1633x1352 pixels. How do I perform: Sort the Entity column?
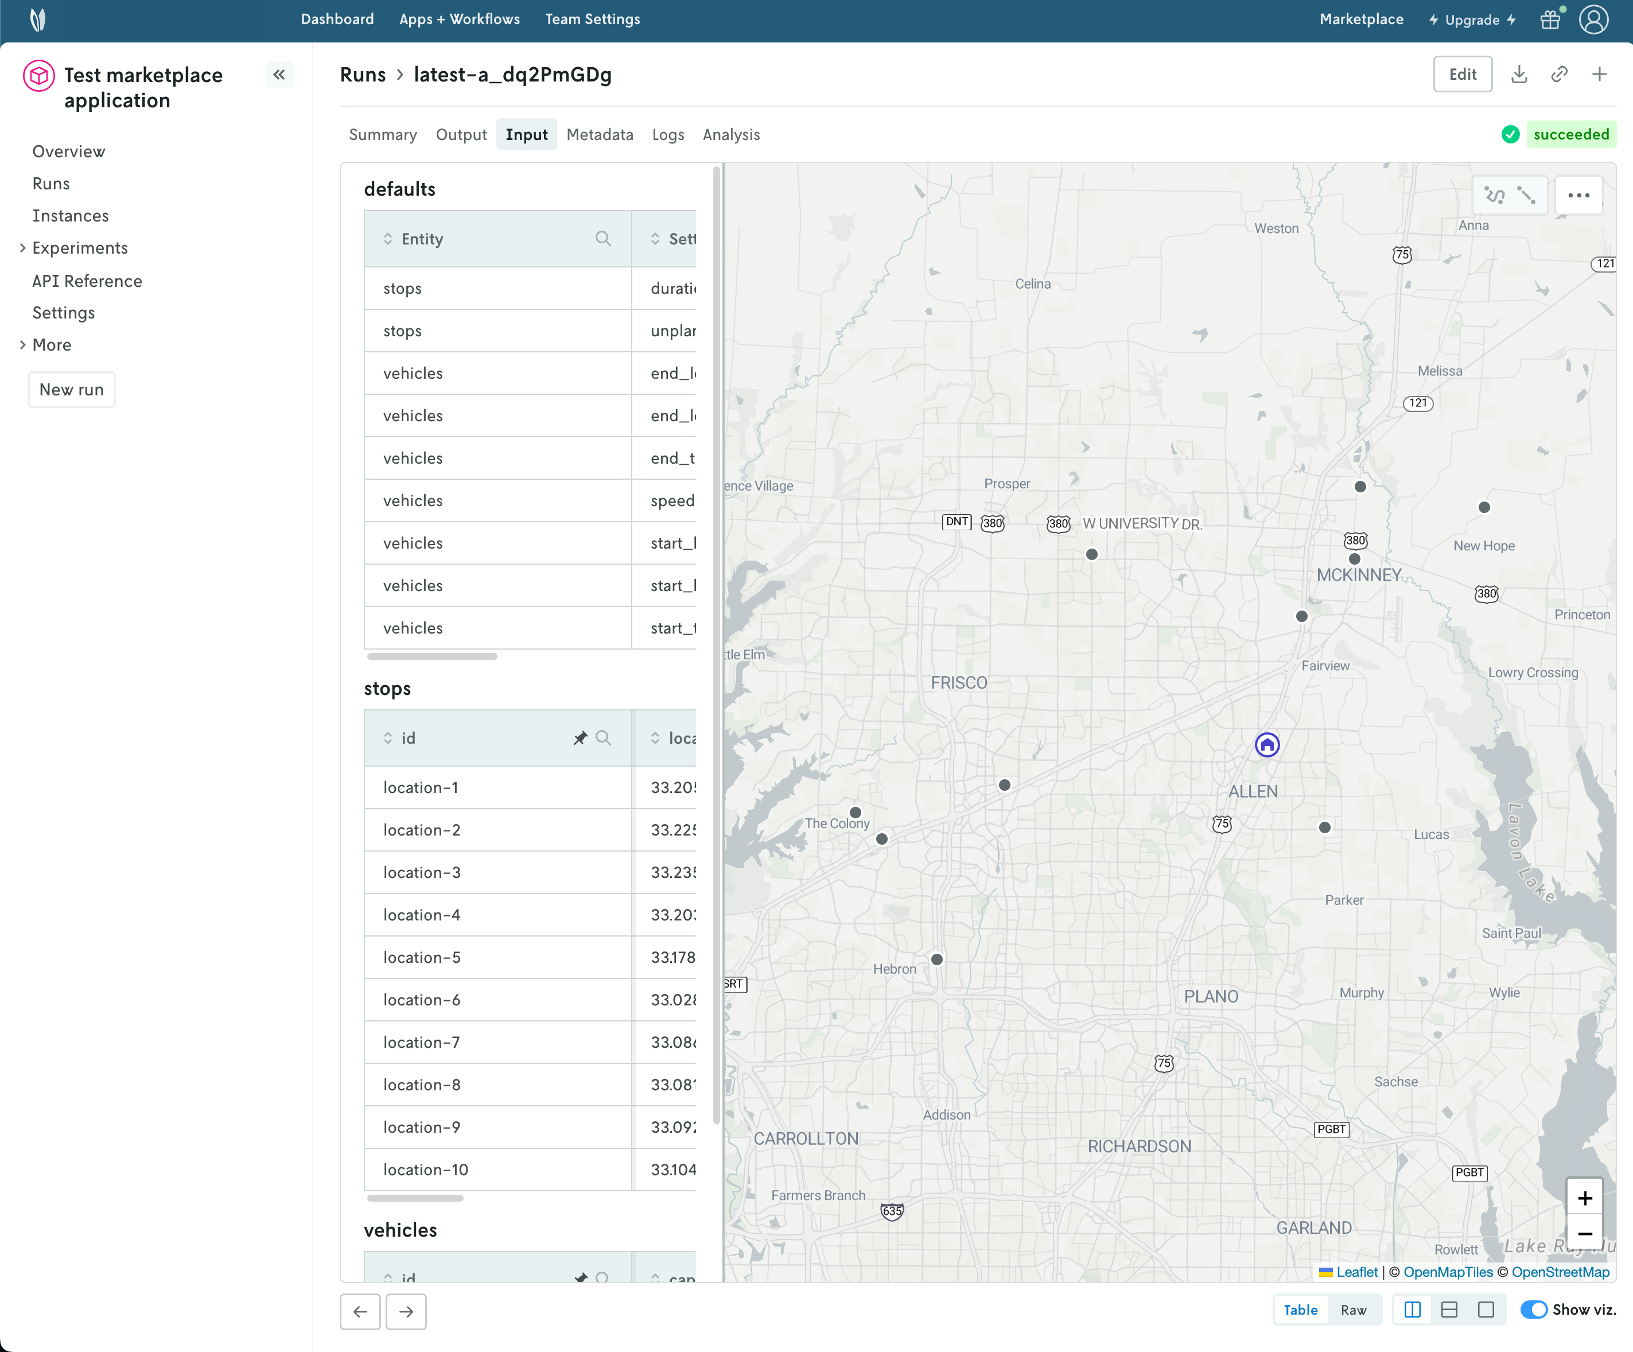click(x=388, y=239)
